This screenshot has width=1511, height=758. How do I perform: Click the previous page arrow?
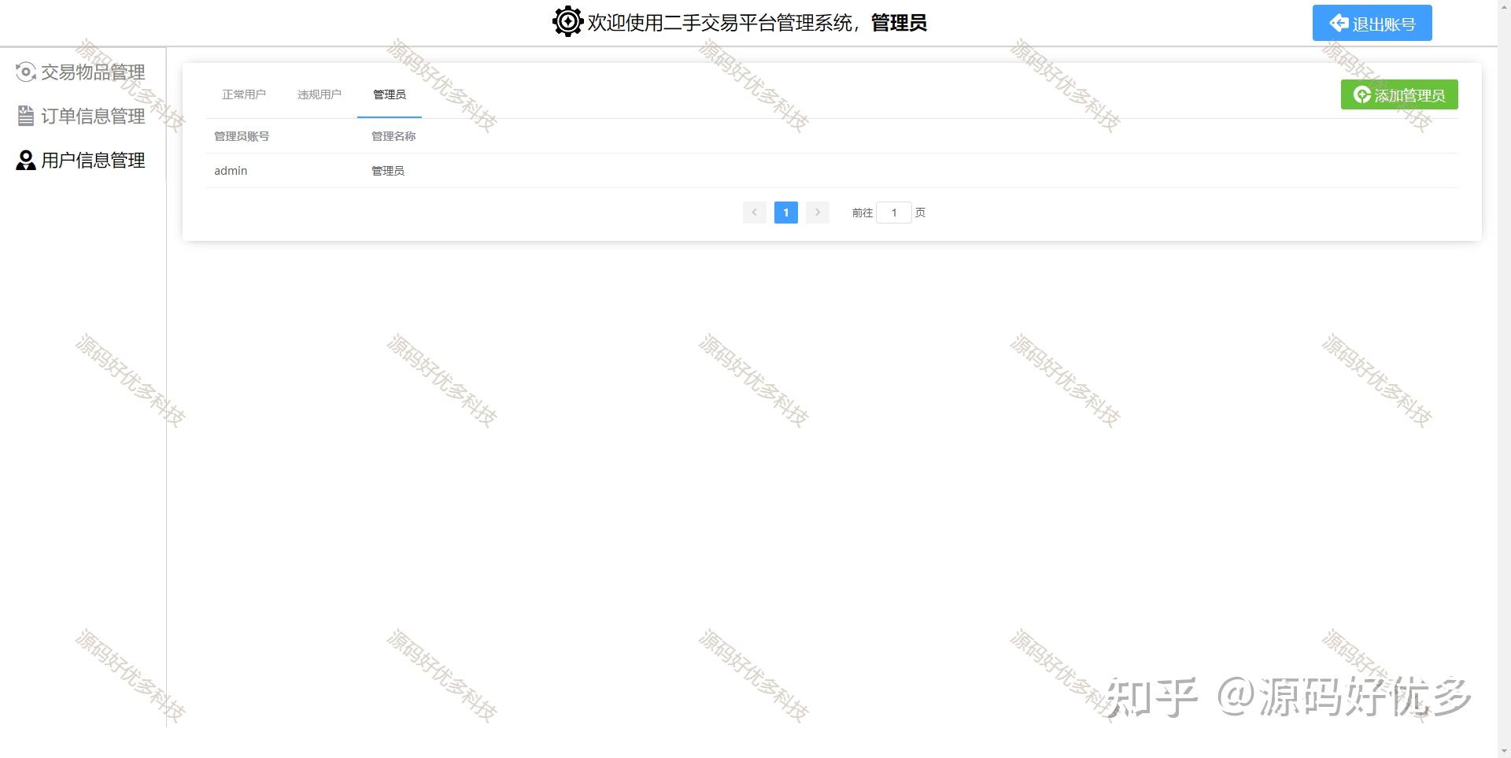tap(754, 213)
